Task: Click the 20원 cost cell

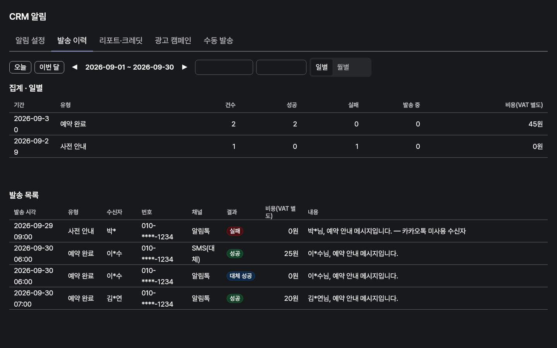Action: (291, 299)
